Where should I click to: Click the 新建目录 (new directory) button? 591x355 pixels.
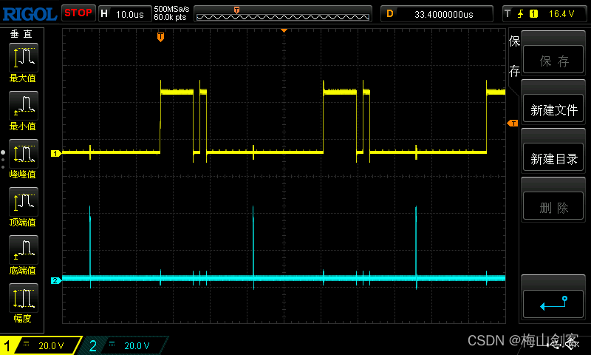(x=553, y=158)
